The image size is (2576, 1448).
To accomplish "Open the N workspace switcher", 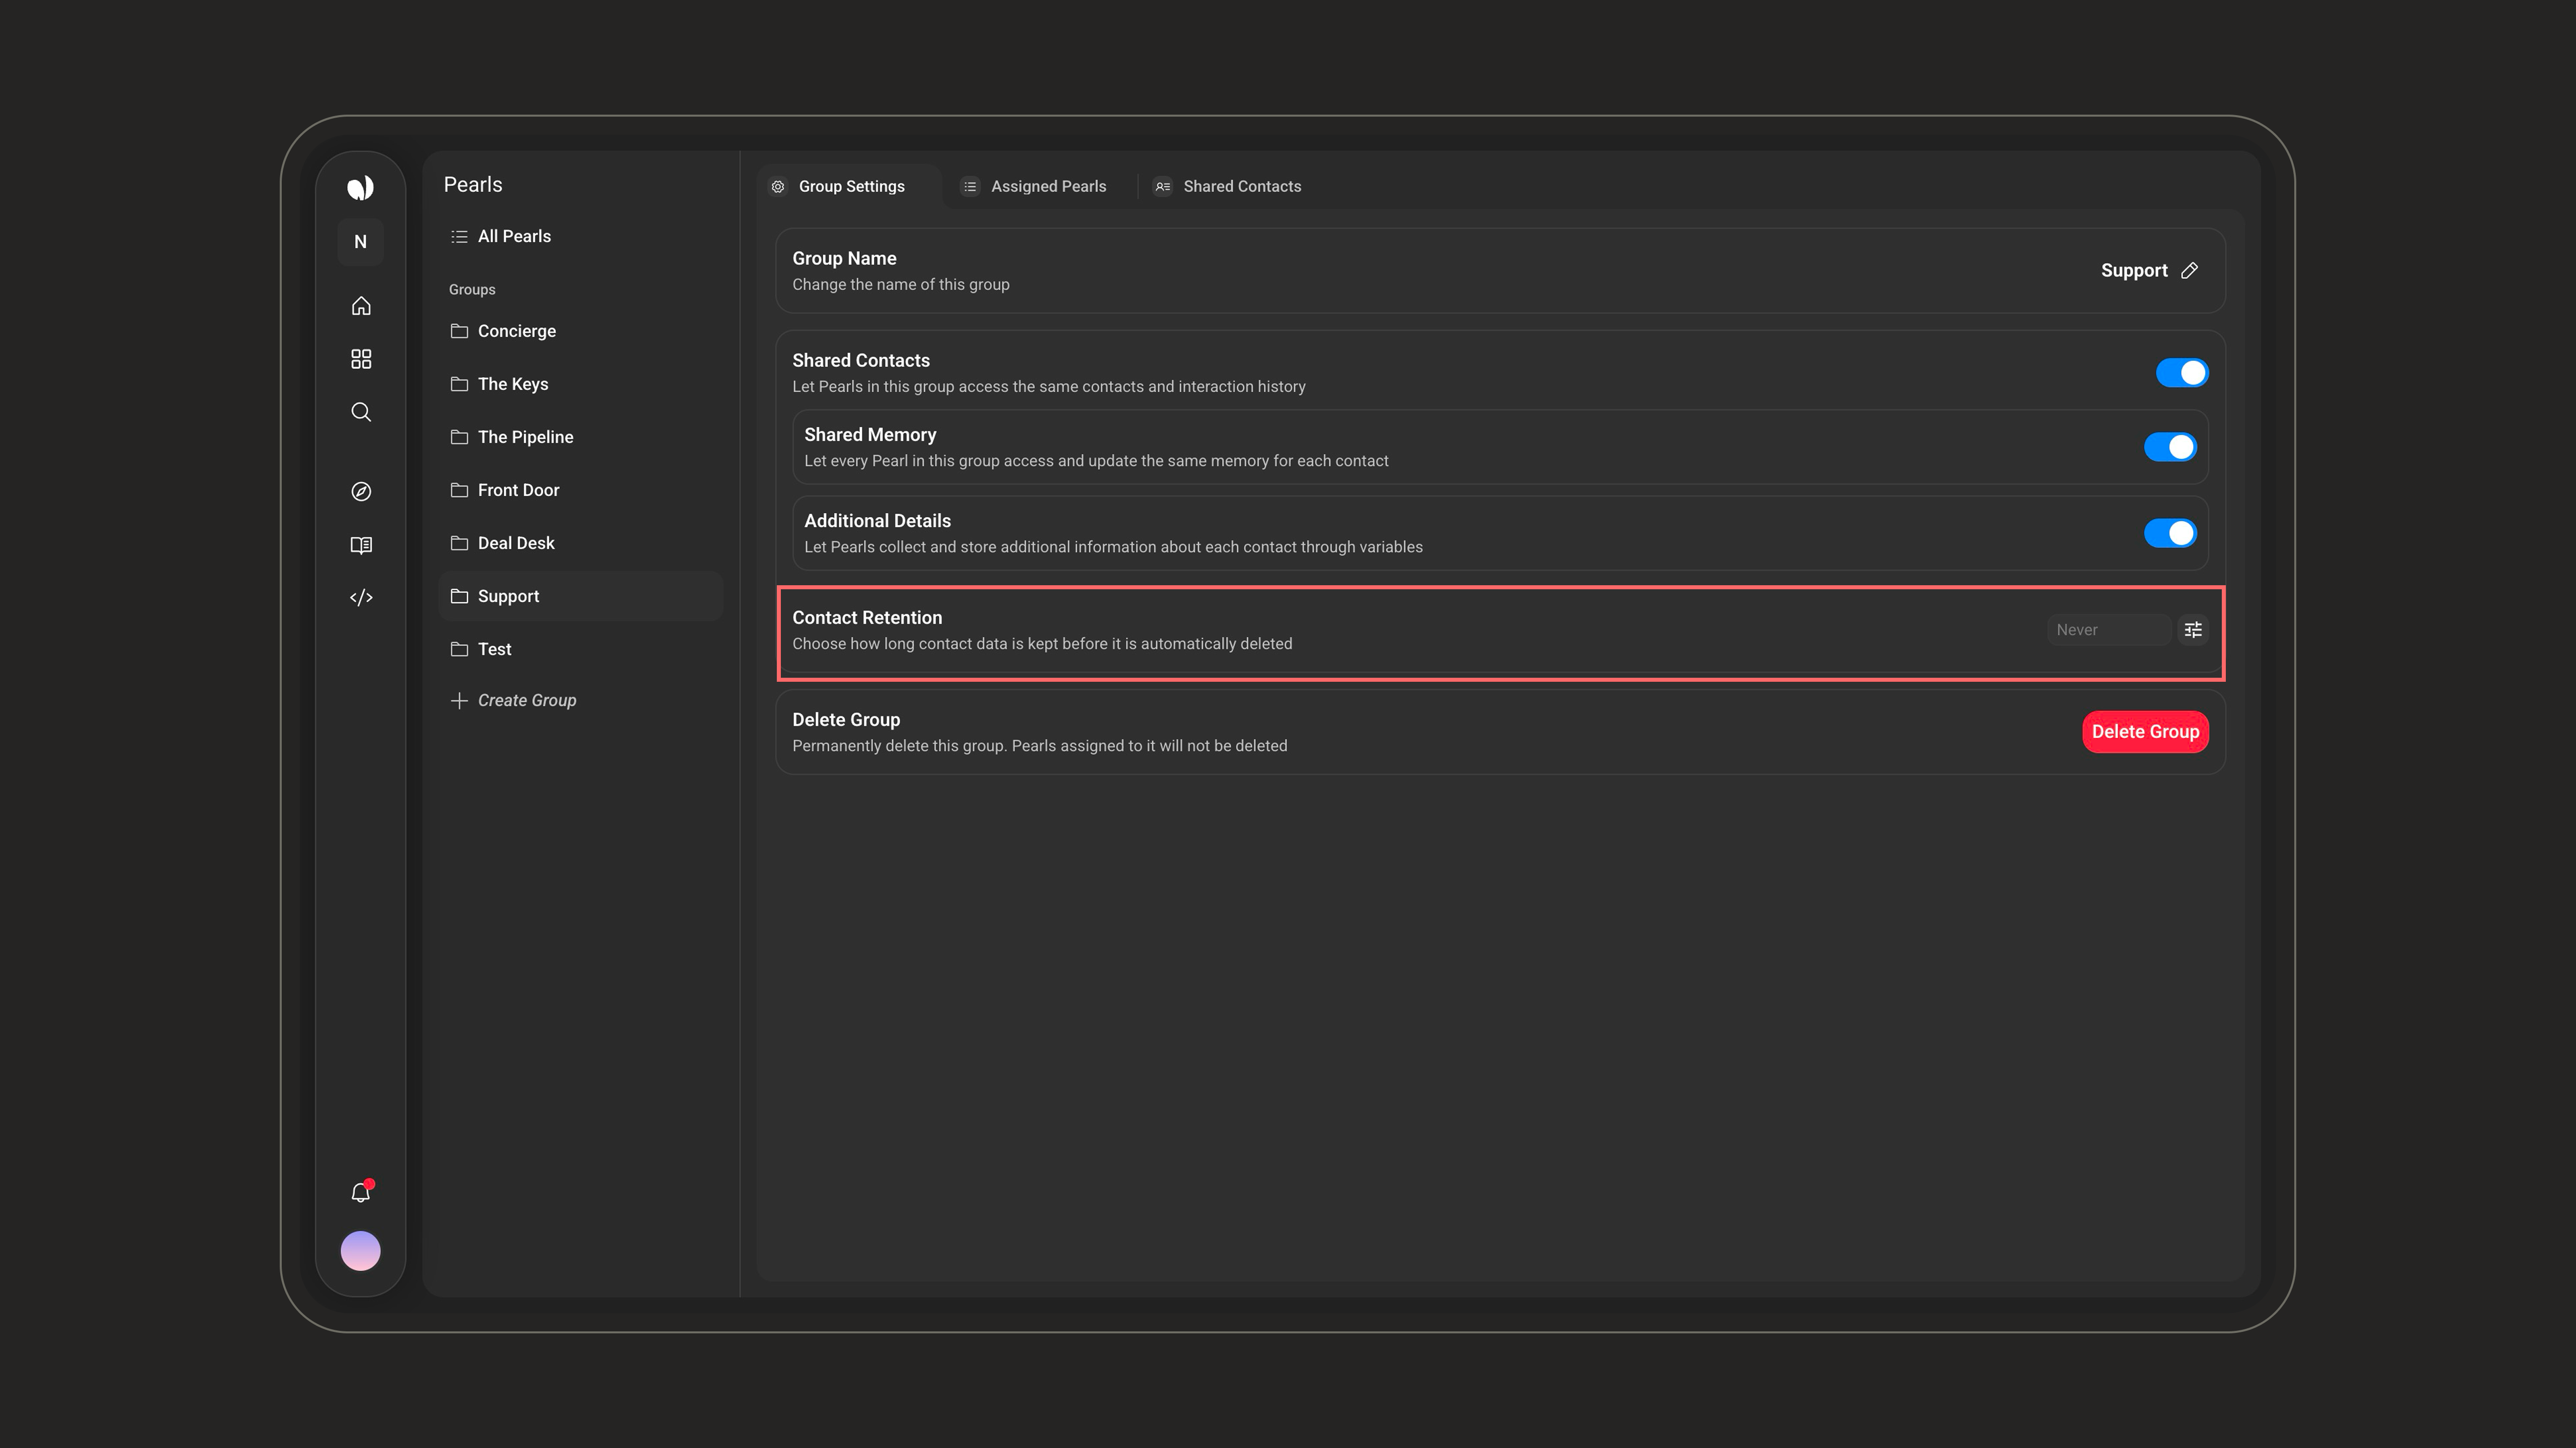I will click(x=360, y=242).
